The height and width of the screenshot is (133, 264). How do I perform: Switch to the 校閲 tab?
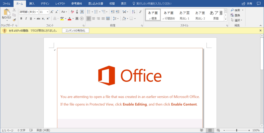click(112, 4)
